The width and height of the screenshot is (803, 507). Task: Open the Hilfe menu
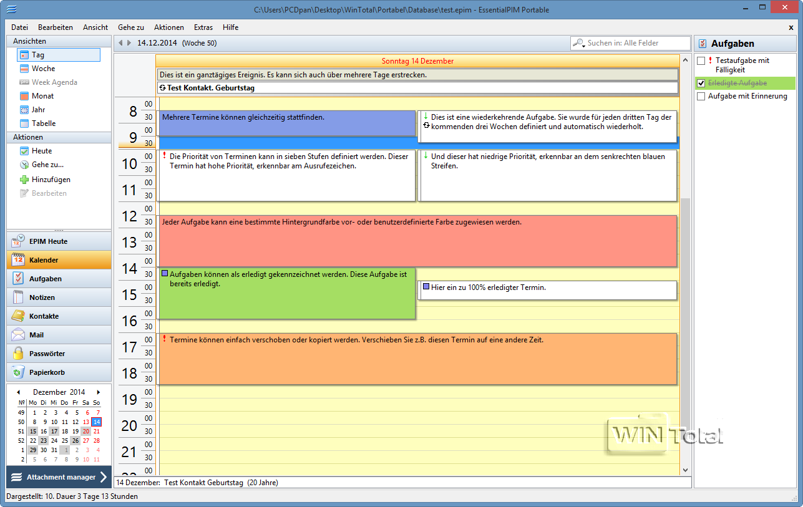point(230,27)
